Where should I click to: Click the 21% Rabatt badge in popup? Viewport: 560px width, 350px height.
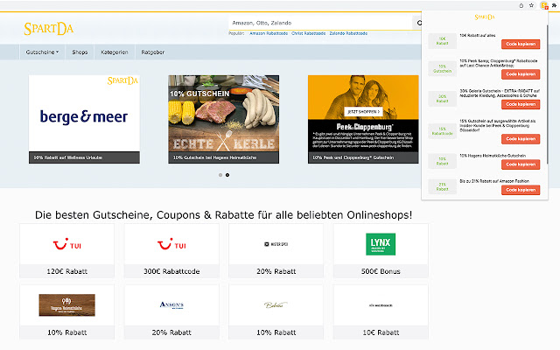(442, 186)
